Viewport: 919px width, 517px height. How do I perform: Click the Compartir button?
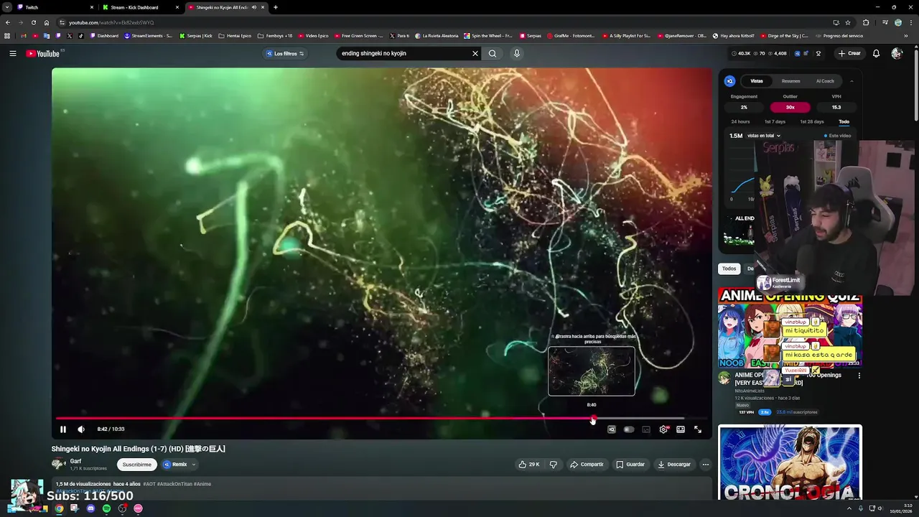587,465
